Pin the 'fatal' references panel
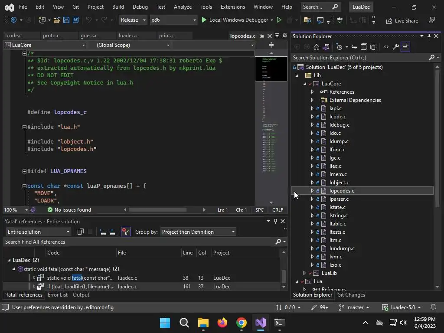 click(x=275, y=221)
